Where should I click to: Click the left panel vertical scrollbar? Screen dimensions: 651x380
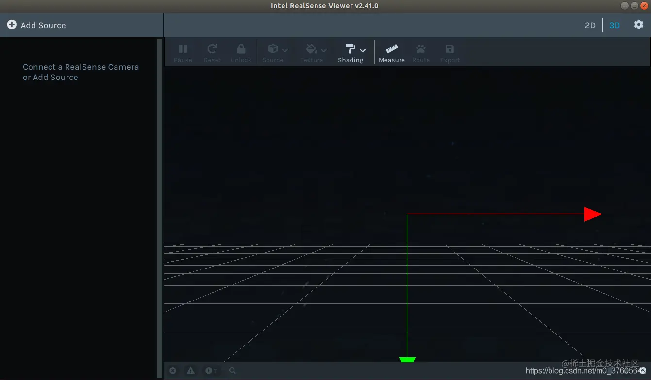point(160,208)
